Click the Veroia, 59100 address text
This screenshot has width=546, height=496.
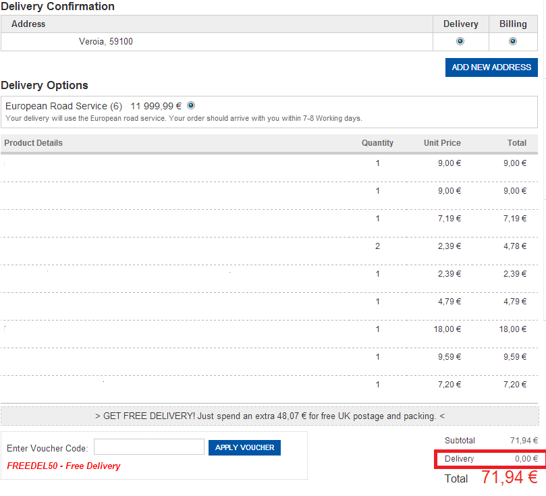tap(106, 41)
